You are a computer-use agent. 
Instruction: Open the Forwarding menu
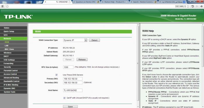pos(14,63)
